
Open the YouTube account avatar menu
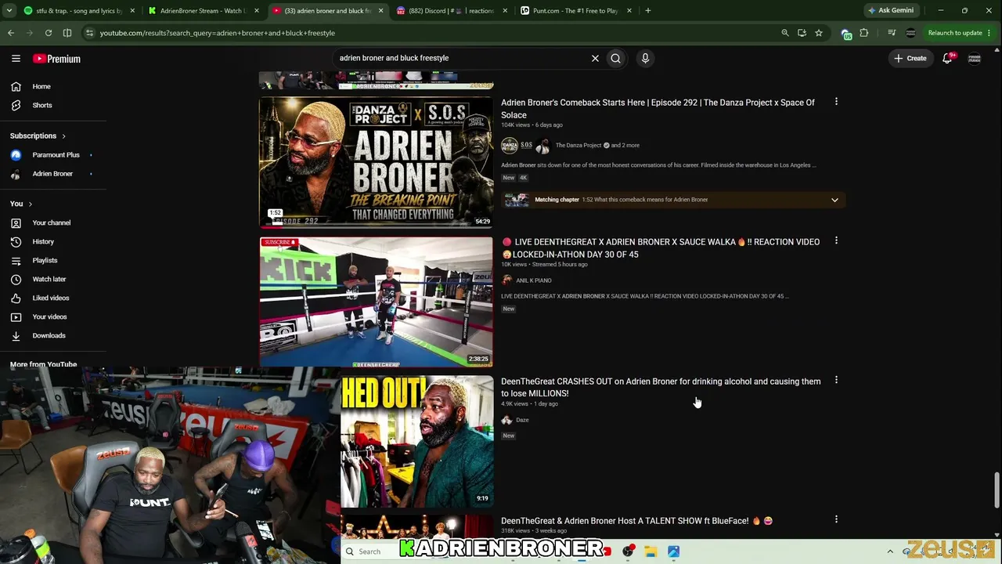[975, 58]
